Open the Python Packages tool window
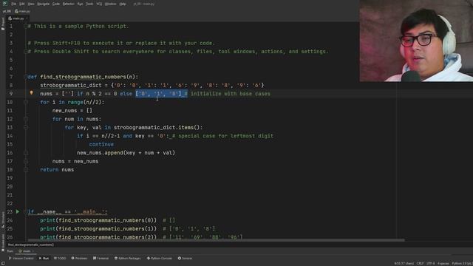Screen dimensions: 473x266 tap(128, 258)
